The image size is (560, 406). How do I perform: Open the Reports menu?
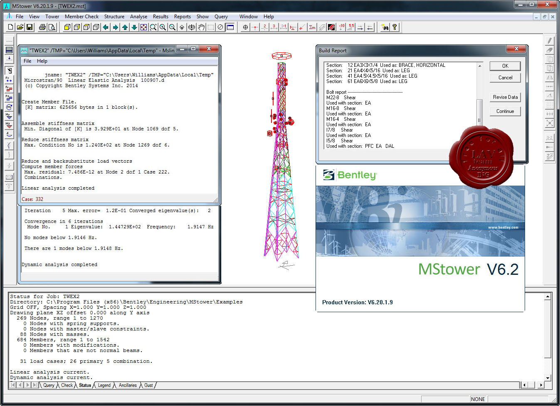pyautogui.click(x=183, y=17)
